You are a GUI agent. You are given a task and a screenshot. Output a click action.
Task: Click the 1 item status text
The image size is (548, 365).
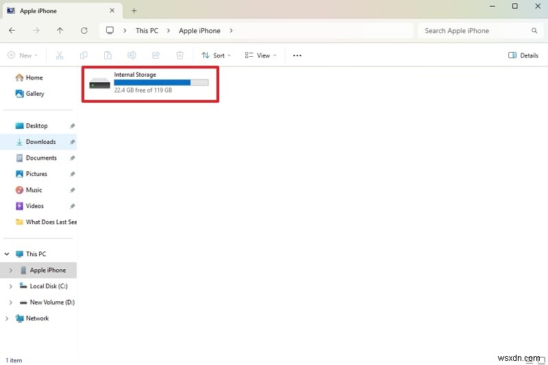tap(14, 360)
